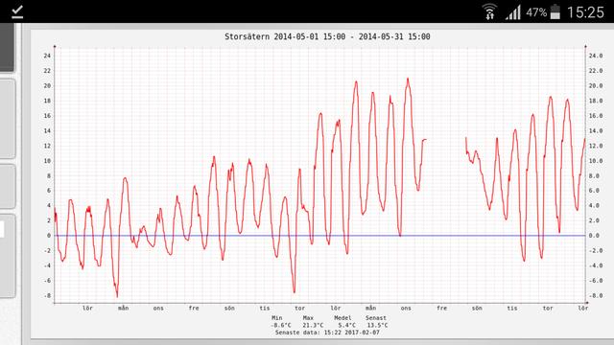Screen dimensions: 614x345
Task: Click the '13.5°C' latest value
Action: point(377,325)
